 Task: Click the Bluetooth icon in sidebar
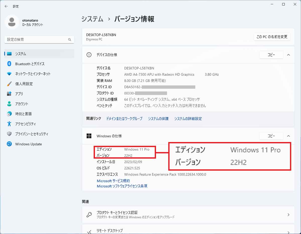(x=9, y=64)
